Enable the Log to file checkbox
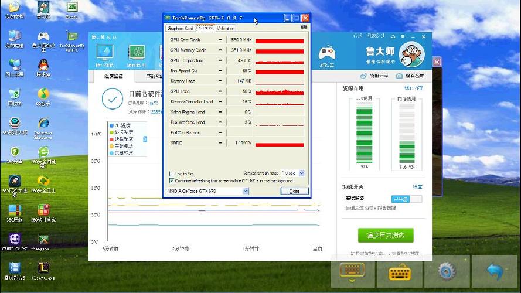The image size is (521, 293). [x=172, y=173]
